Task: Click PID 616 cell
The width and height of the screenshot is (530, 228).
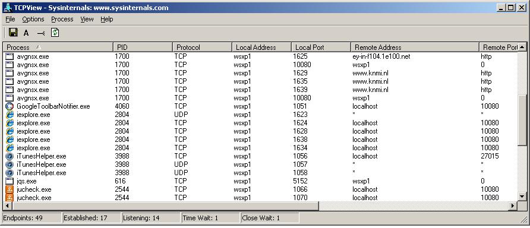Action: pyautogui.click(x=120, y=181)
